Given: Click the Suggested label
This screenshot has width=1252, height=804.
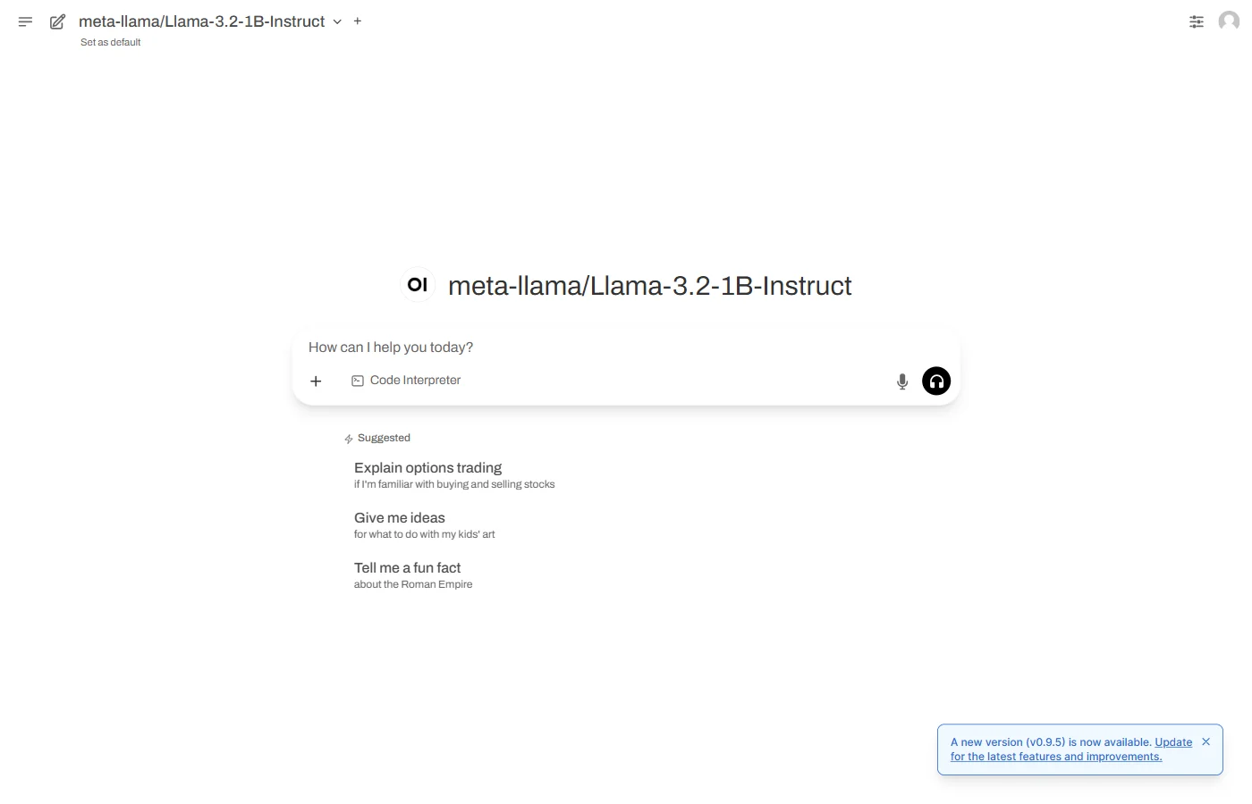Looking at the screenshot, I should coord(384,438).
